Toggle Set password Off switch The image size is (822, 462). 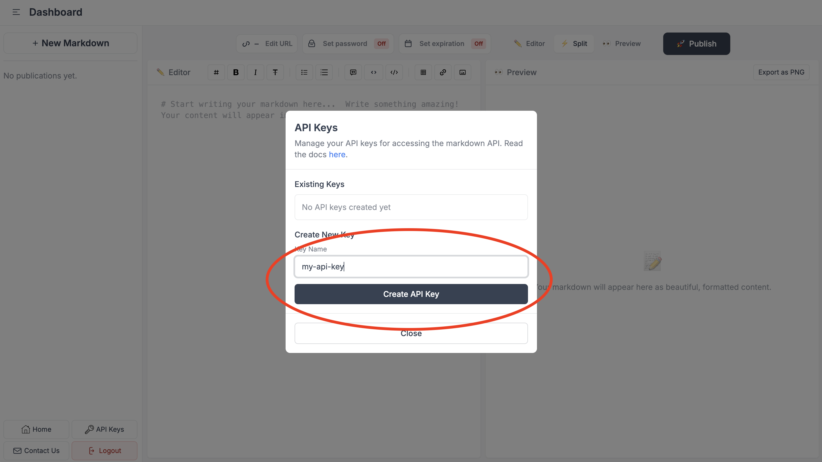pyautogui.click(x=381, y=44)
